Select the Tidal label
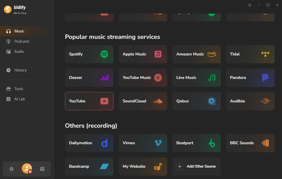Viewport: 282px width, 179px height. pyautogui.click(x=235, y=54)
